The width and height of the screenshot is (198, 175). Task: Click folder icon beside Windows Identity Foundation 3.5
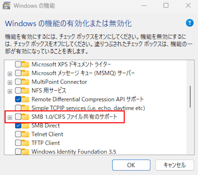click(x=25, y=152)
